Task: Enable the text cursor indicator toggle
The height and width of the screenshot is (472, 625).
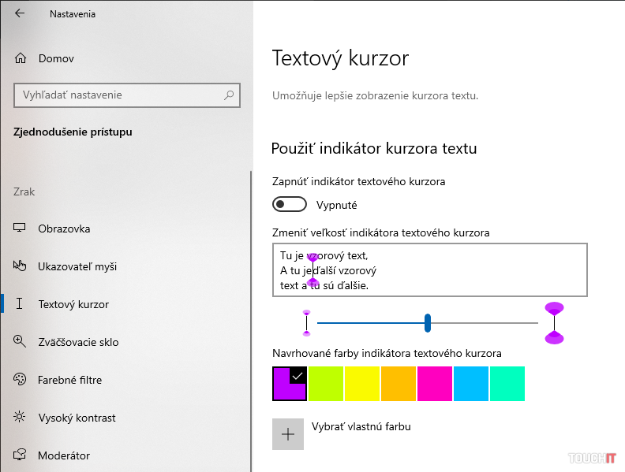Action: [289, 205]
